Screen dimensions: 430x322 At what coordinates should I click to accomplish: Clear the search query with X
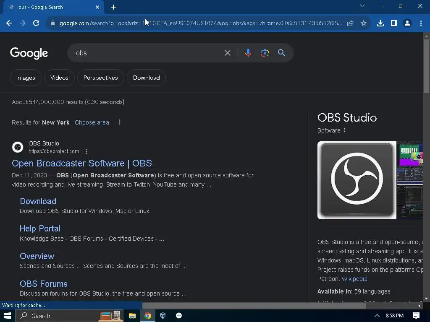pos(228,53)
